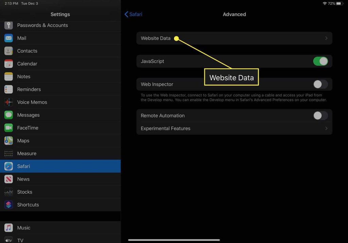Image resolution: width=348 pixels, height=243 pixels.
Task: Tap the home indicator bar
Action: point(174,240)
